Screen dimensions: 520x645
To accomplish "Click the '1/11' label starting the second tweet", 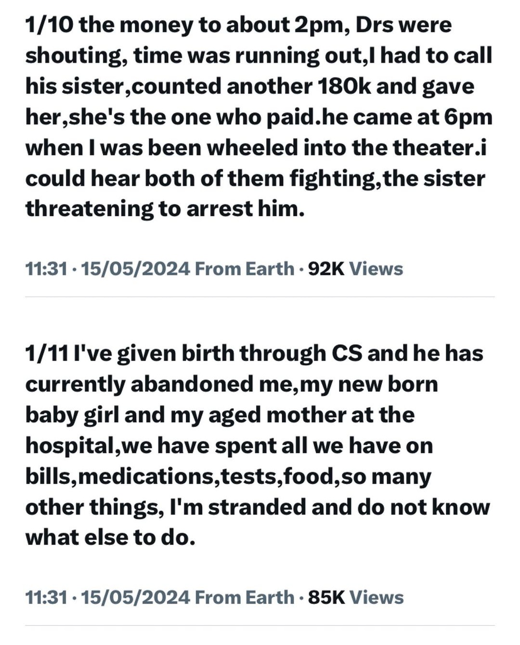I will (x=47, y=353).
